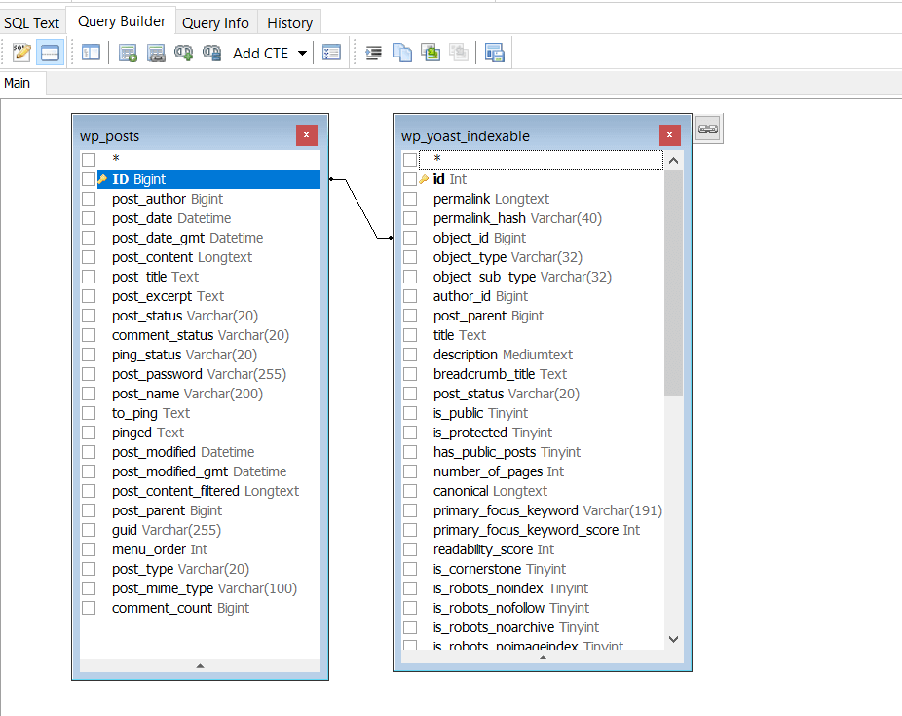Click the import query icon with green arrow

coord(431,53)
